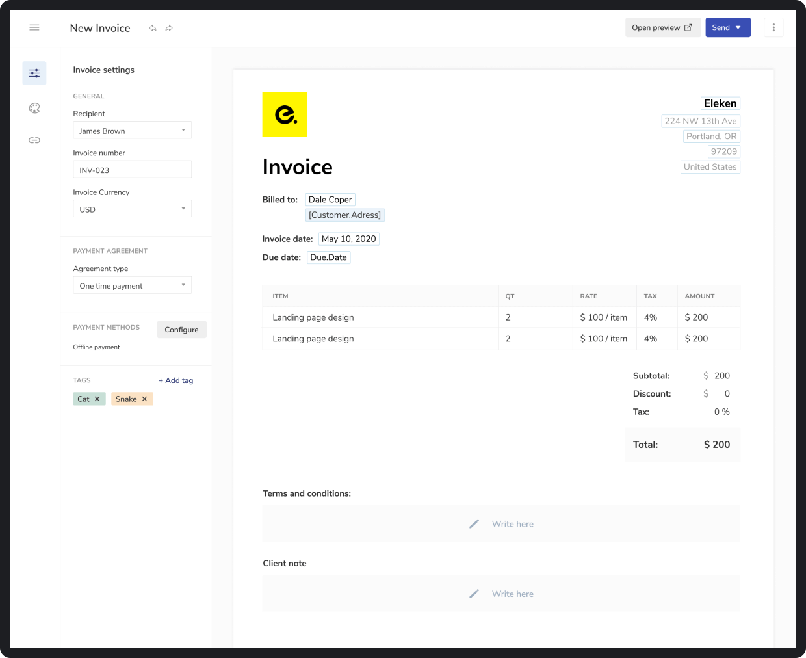Configure payment methods
806x658 pixels.
pyautogui.click(x=182, y=330)
